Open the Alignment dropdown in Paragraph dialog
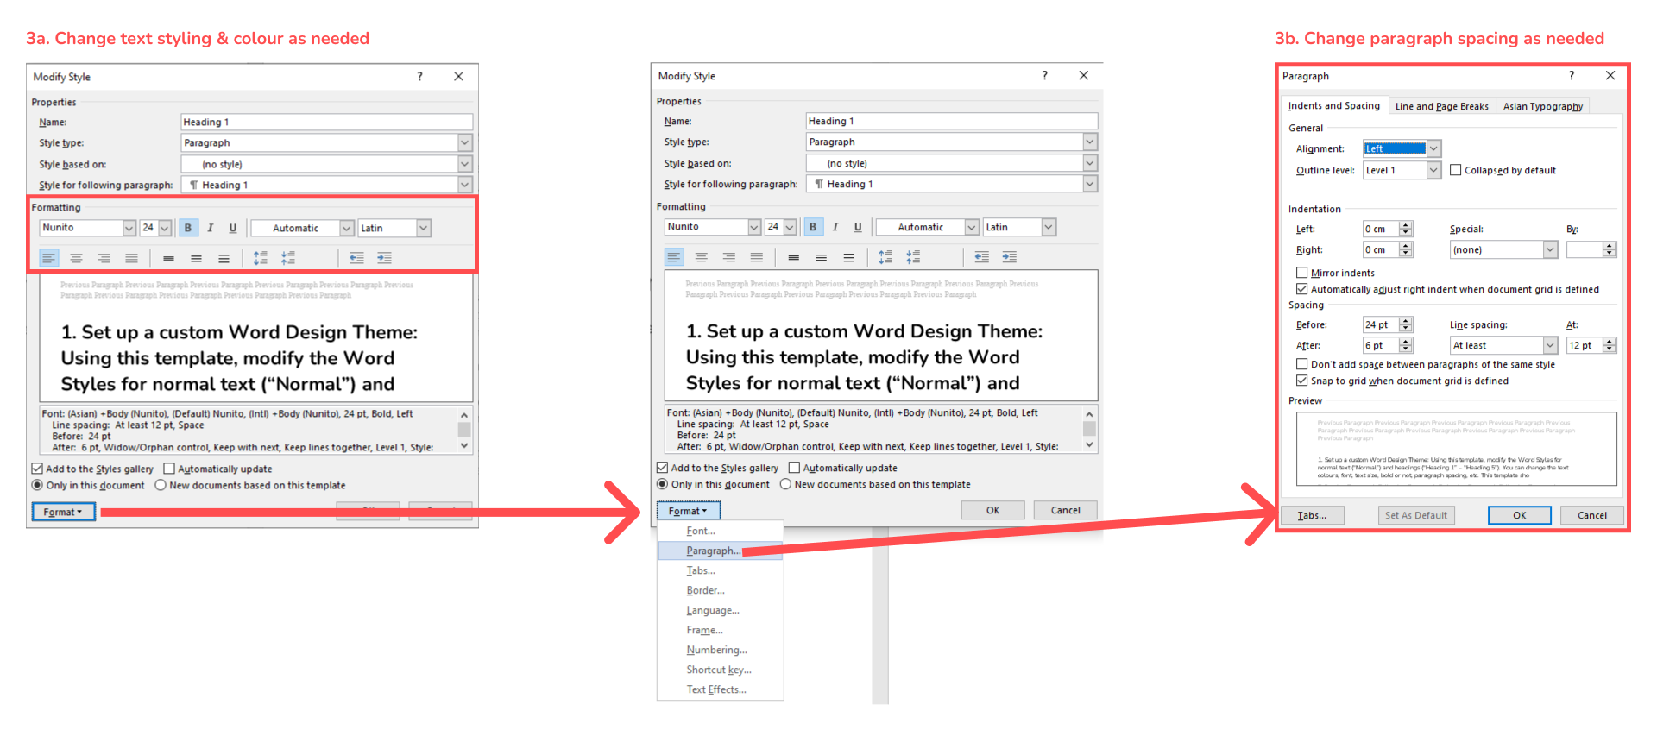This screenshot has width=1657, height=730. tap(1433, 148)
